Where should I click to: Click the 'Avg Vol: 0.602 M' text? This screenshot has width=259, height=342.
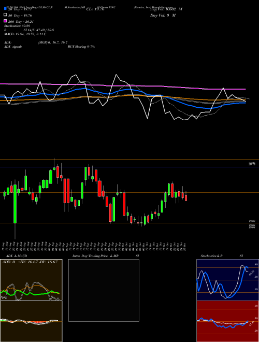click(166, 9)
